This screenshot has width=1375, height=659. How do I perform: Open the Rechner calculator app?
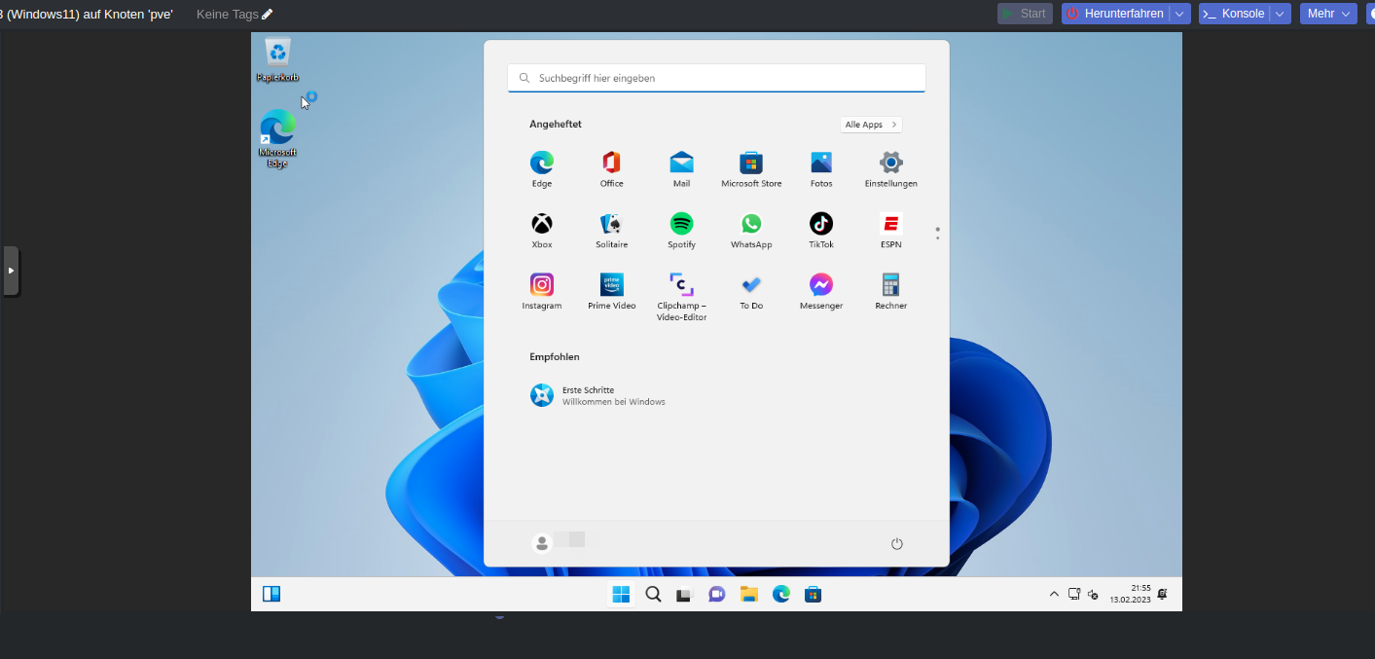pyautogui.click(x=891, y=292)
